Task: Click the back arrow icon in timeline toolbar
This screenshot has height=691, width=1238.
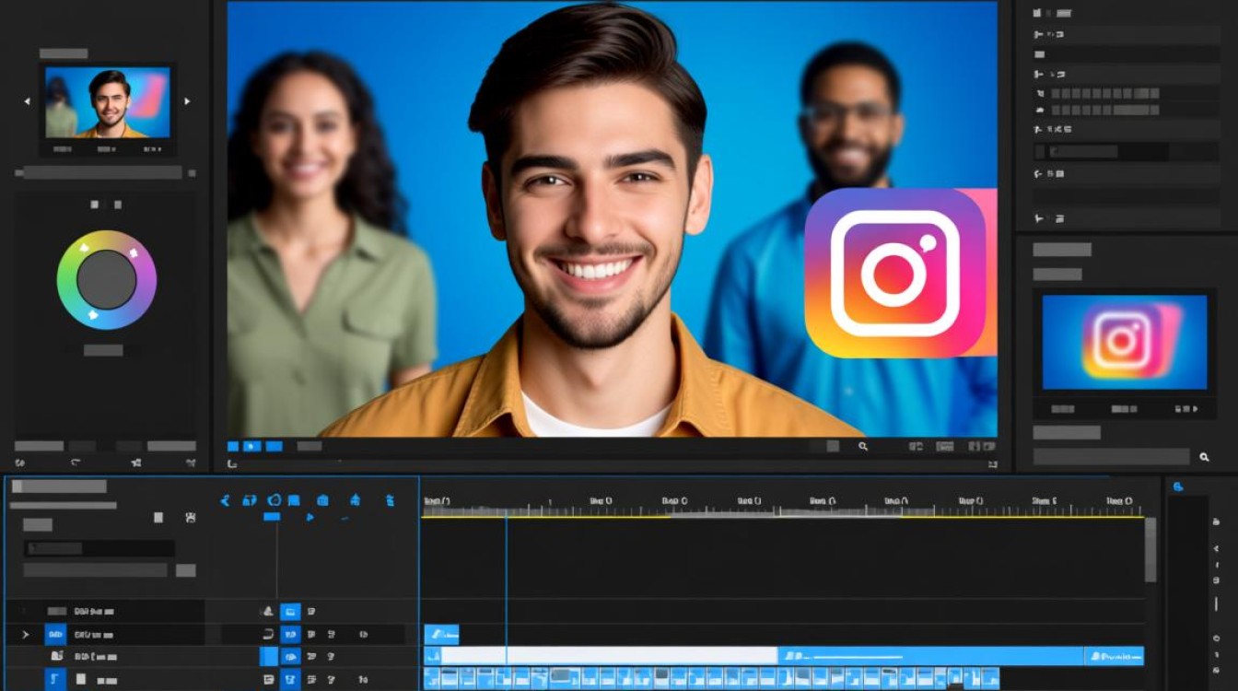Action: [225, 500]
